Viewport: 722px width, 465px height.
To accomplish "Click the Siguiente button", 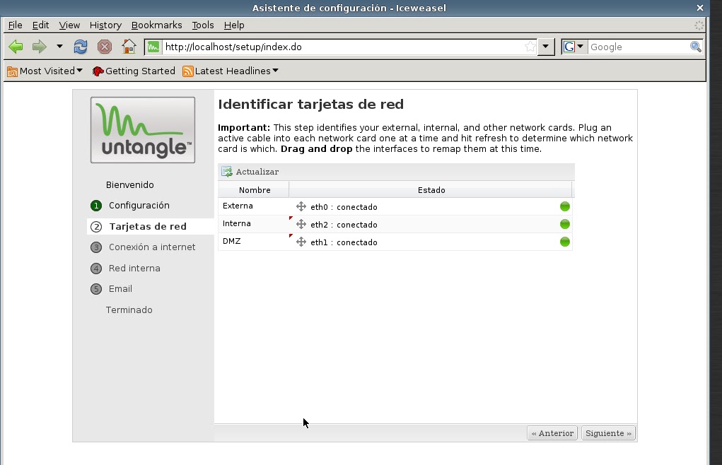I will click(607, 432).
